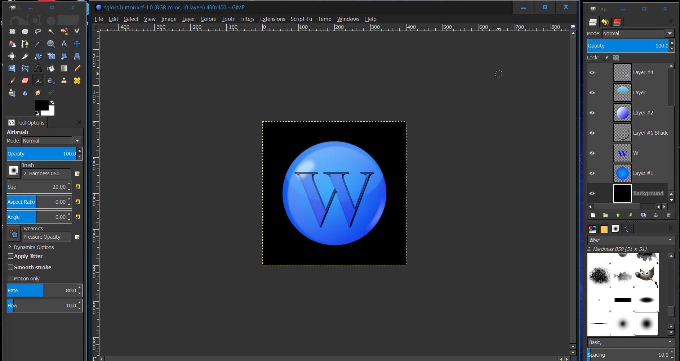Select the Scissors Select tool
The width and height of the screenshot is (680, 361).
77,32
